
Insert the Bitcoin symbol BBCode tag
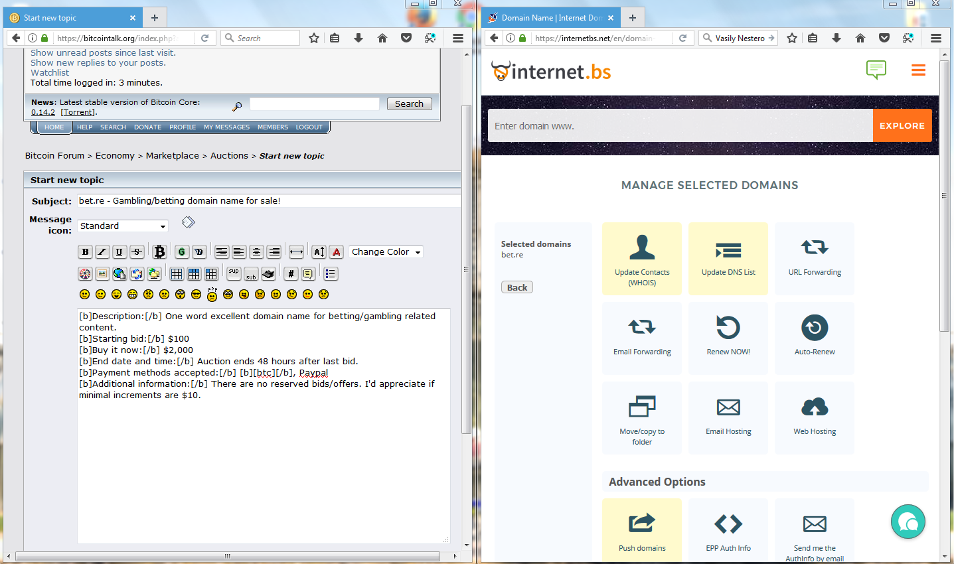click(x=159, y=251)
